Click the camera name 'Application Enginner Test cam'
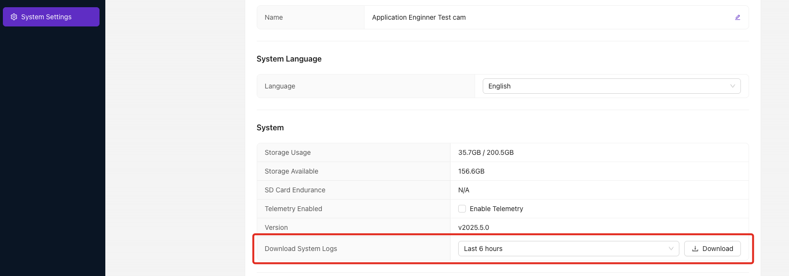Viewport: 789px width, 276px height. 419,17
